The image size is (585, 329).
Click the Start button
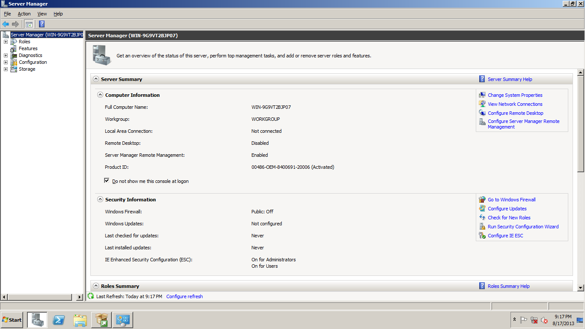tap(12, 320)
